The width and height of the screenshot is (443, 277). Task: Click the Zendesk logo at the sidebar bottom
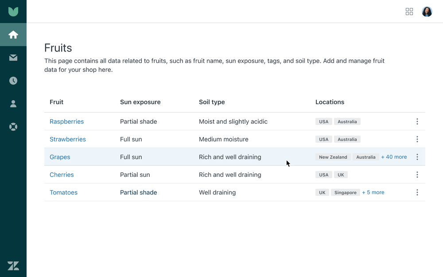point(13,265)
